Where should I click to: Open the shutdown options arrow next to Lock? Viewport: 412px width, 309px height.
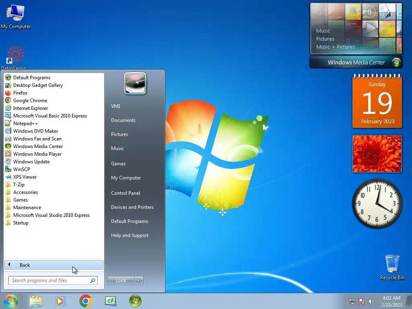(x=139, y=280)
